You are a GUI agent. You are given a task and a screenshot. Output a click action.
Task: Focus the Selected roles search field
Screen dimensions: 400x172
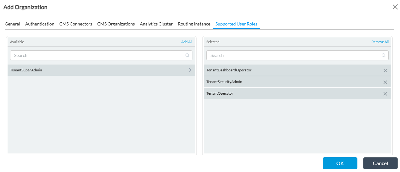(297, 55)
